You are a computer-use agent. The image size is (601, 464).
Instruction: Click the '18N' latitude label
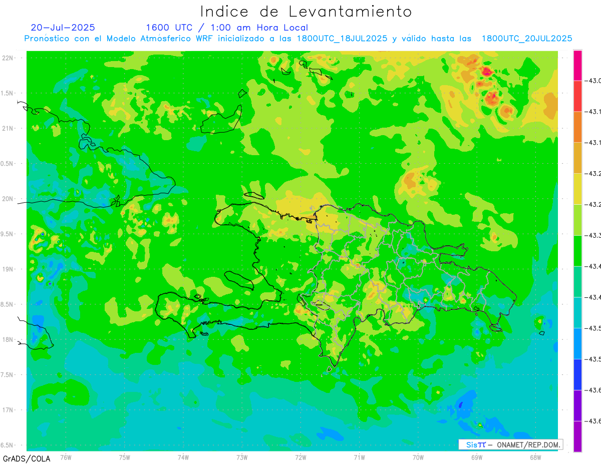pos(8,340)
